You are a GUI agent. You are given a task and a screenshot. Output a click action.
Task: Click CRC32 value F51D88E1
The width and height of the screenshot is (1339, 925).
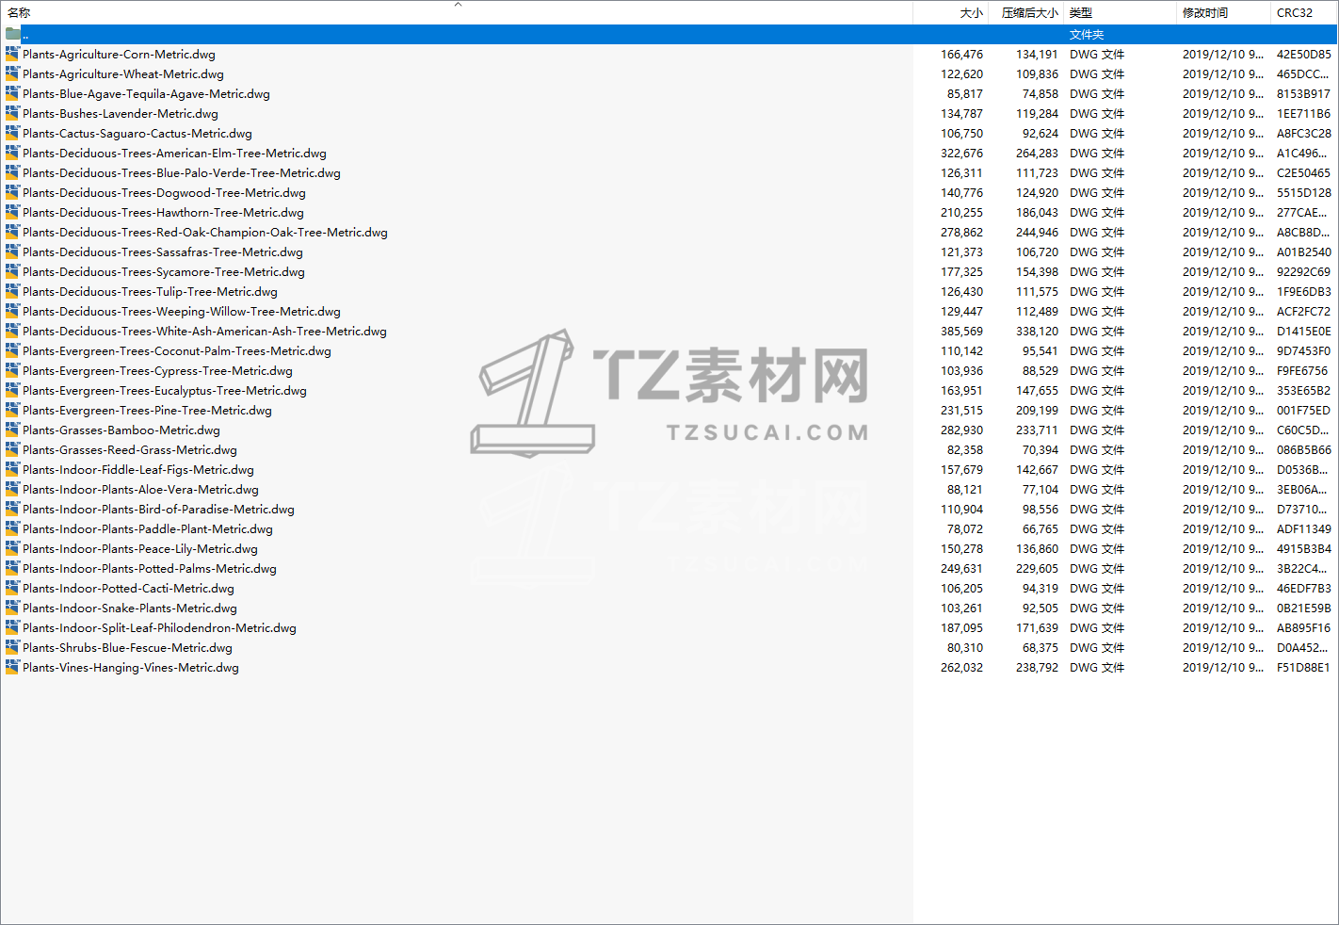(1303, 668)
